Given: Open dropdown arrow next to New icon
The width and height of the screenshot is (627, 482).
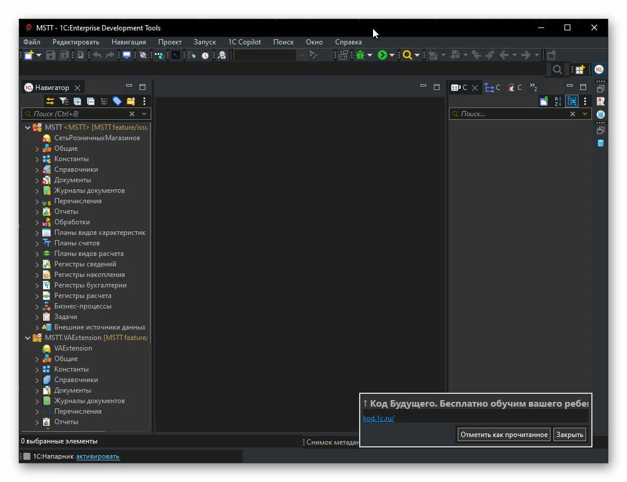Looking at the screenshot, I should tap(39, 56).
